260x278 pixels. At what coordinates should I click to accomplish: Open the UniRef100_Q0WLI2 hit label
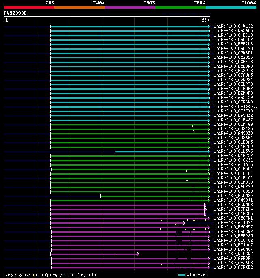[233, 26]
